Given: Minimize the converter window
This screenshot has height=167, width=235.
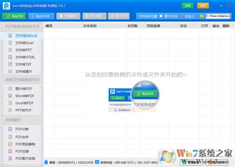Looking at the screenshot, I should pyautogui.click(x=221, y=6).
